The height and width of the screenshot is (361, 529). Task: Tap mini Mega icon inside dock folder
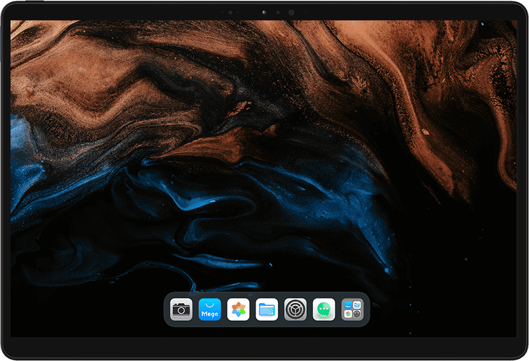coord(347,304)
